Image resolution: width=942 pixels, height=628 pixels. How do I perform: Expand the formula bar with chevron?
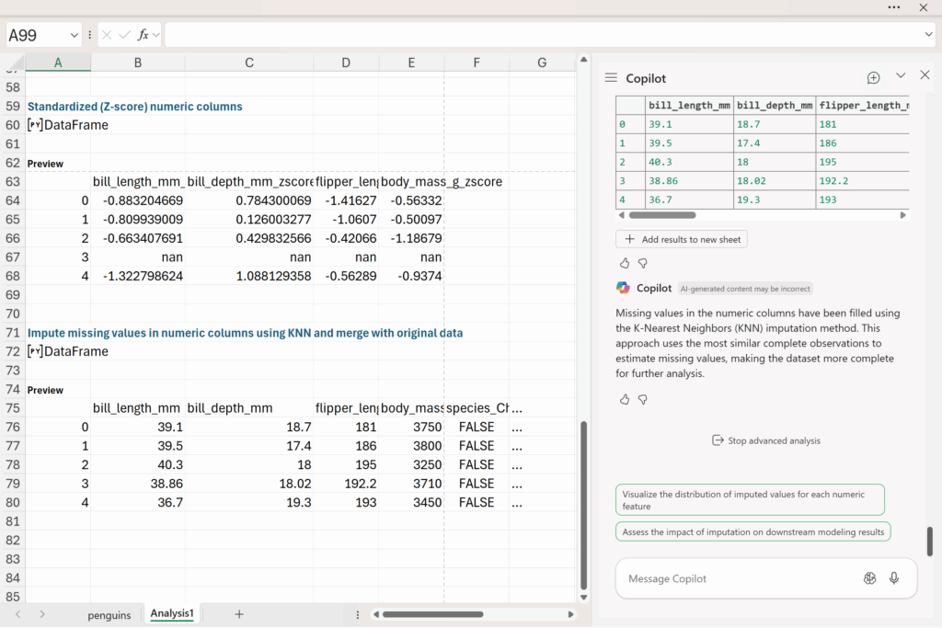point(928,35)
